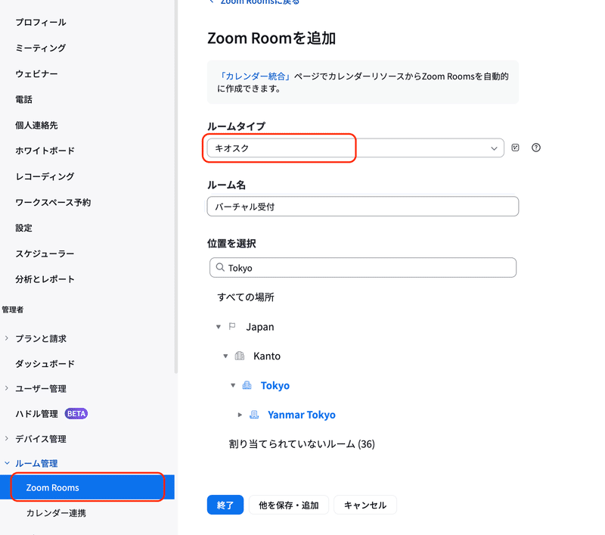Open 個人連絡先 menu item
The width and height of the screenshot is (605, 535).
36,125
